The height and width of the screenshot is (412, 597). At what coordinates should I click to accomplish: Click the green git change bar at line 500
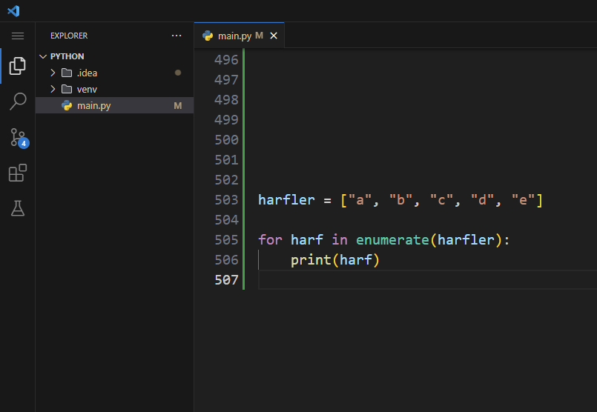point(244,139)
